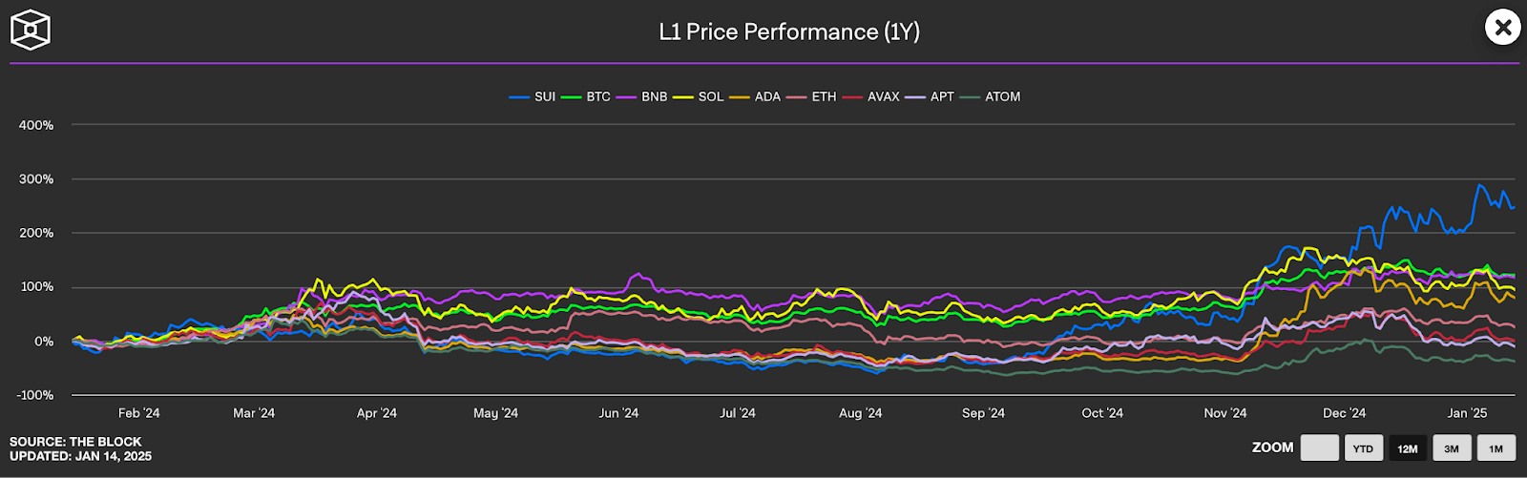Click the 400% y-axis label
1527x478 pixels.
coord(36,125)
